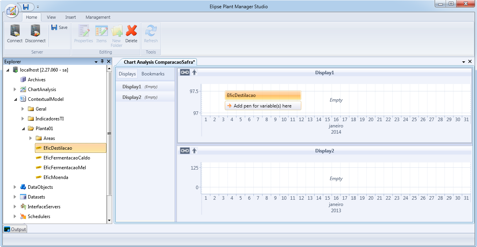477x247 pixels.
Task: Pin the Explorer panel with pushpin icon
Action: coord(102,62)
